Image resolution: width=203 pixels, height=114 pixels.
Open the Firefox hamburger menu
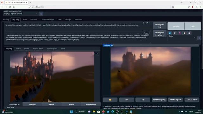200,7
